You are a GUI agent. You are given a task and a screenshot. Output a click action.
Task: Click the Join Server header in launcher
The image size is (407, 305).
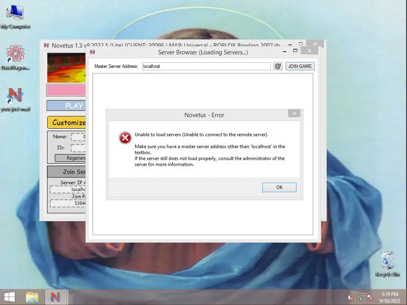click(x=66, y=172)
